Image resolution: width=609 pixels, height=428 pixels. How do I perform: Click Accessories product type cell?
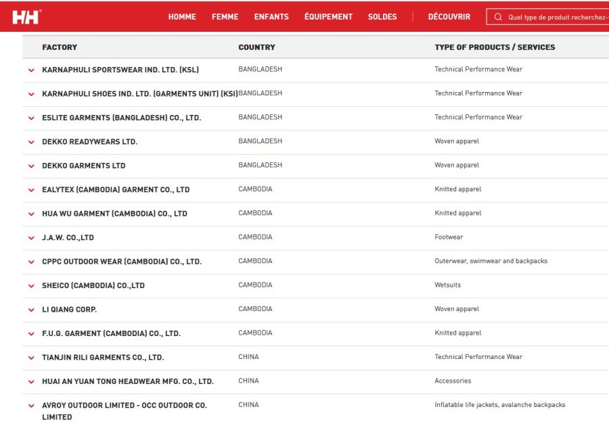[x=453, y=381]
